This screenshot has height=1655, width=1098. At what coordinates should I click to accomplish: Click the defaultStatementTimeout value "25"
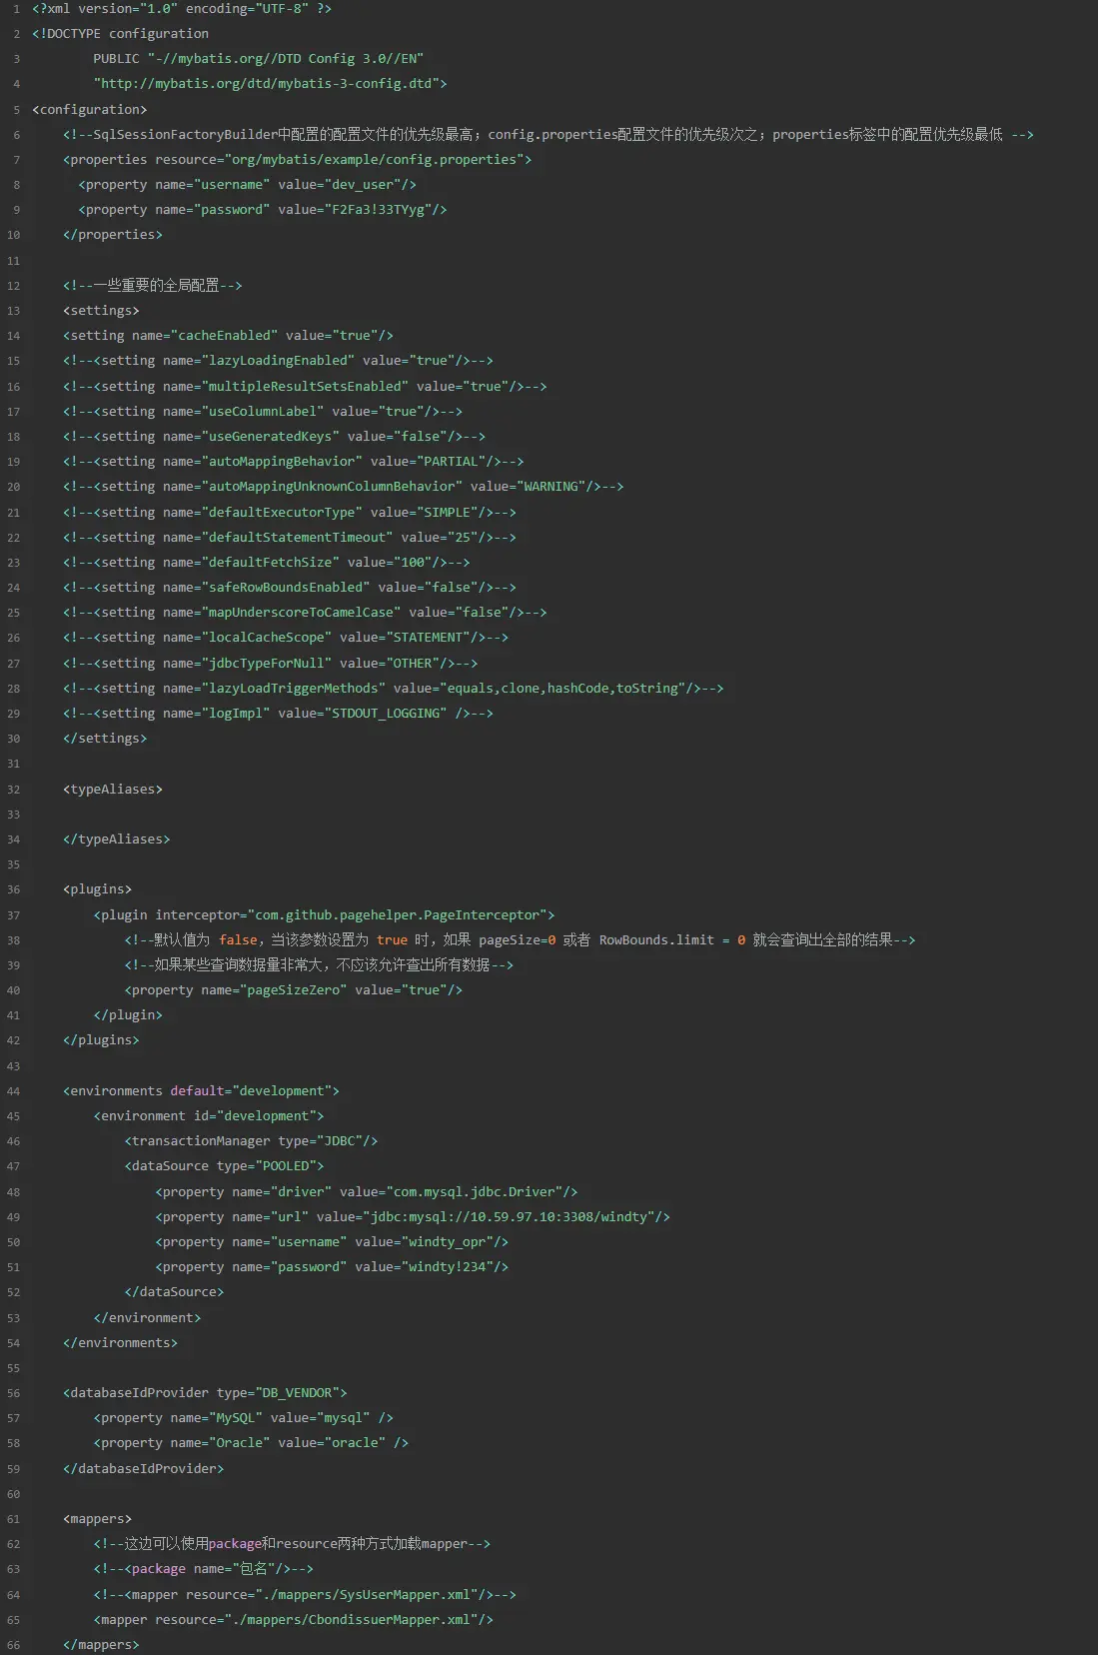point(459,538)
